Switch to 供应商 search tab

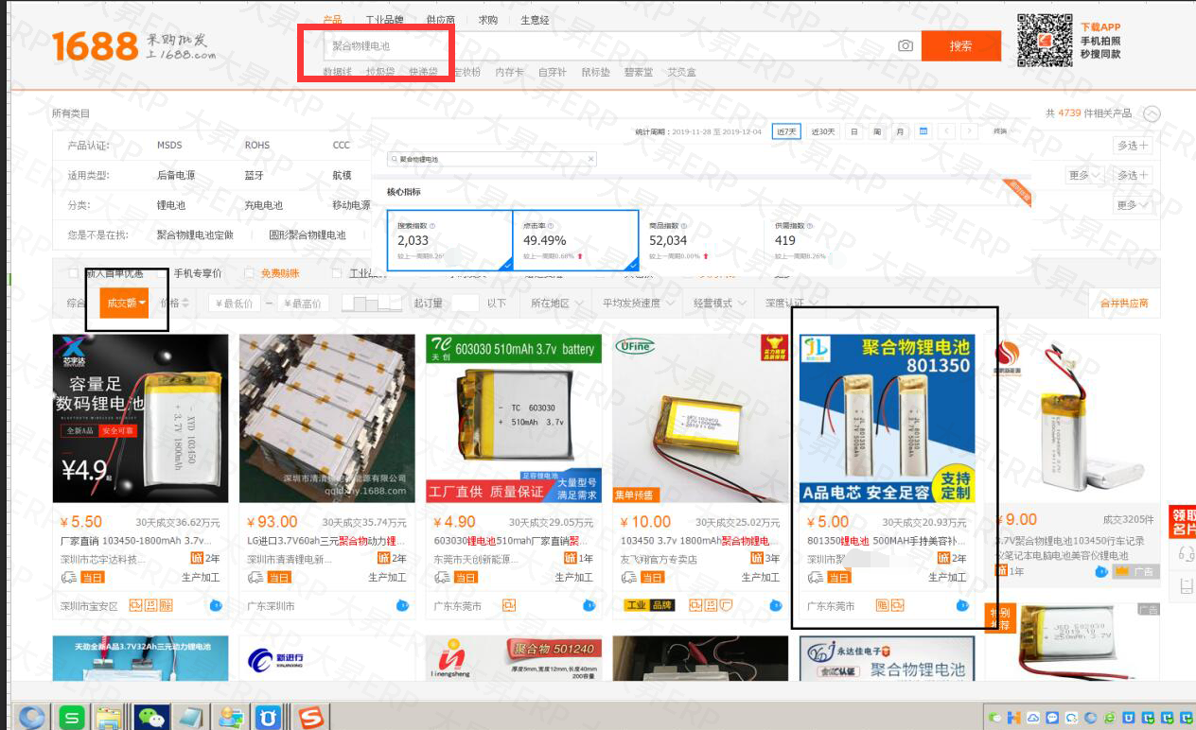click(440, 19)
